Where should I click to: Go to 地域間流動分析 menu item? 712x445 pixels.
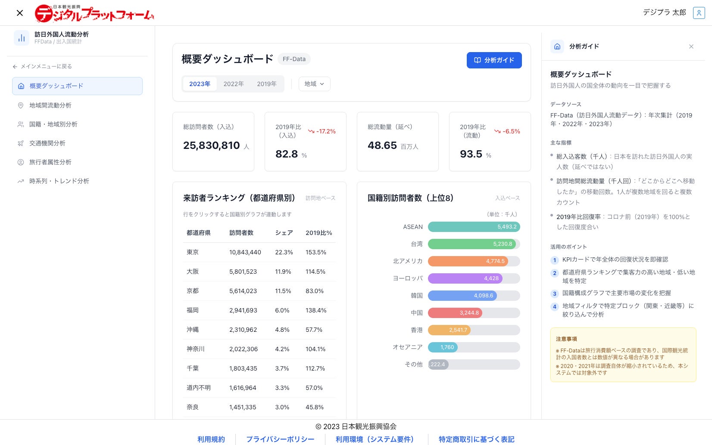[77, 105]
